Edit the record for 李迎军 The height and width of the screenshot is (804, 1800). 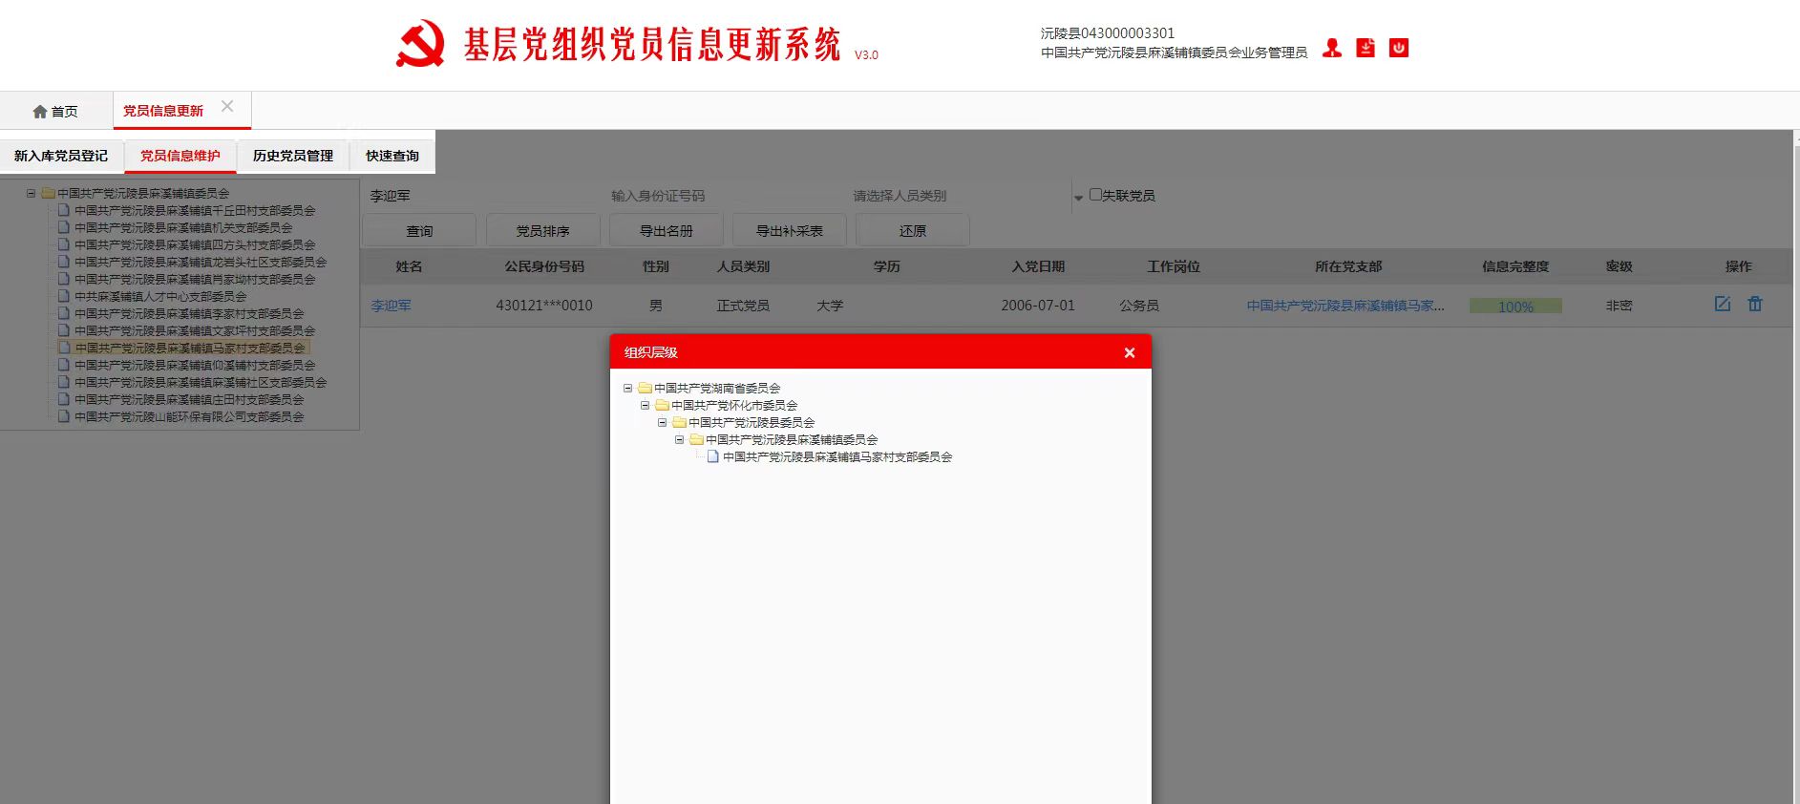point(1723,304)
